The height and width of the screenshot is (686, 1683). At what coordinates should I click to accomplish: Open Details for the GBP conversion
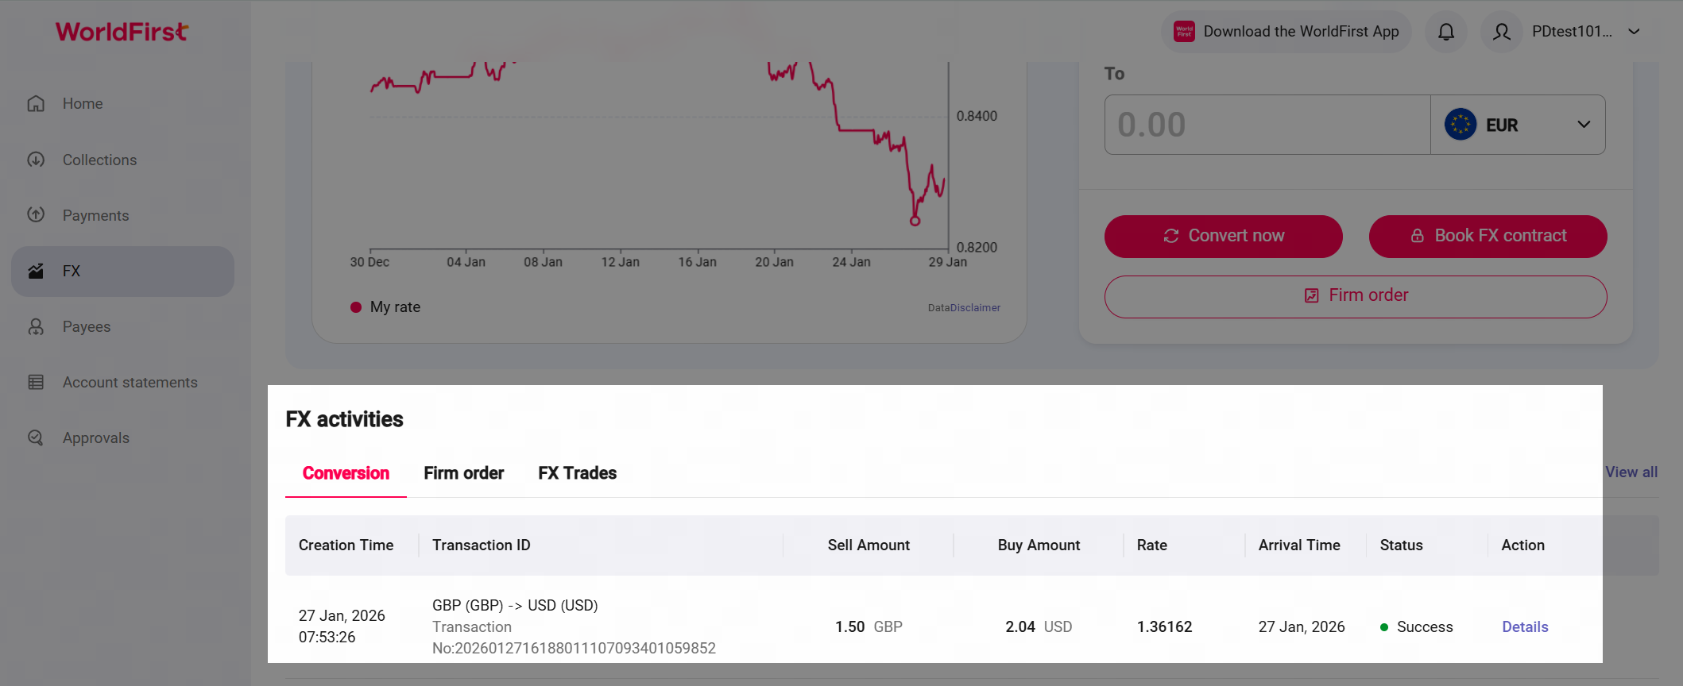(x=1525, y=626)
